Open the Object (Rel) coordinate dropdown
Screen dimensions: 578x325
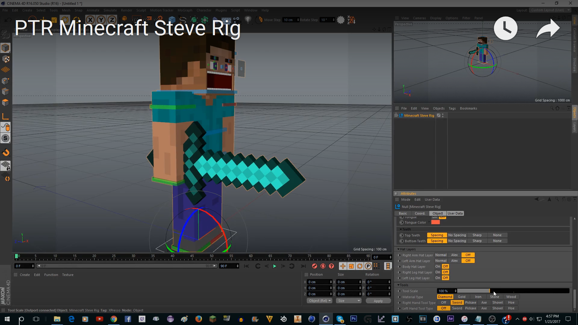tap(319, 301)
